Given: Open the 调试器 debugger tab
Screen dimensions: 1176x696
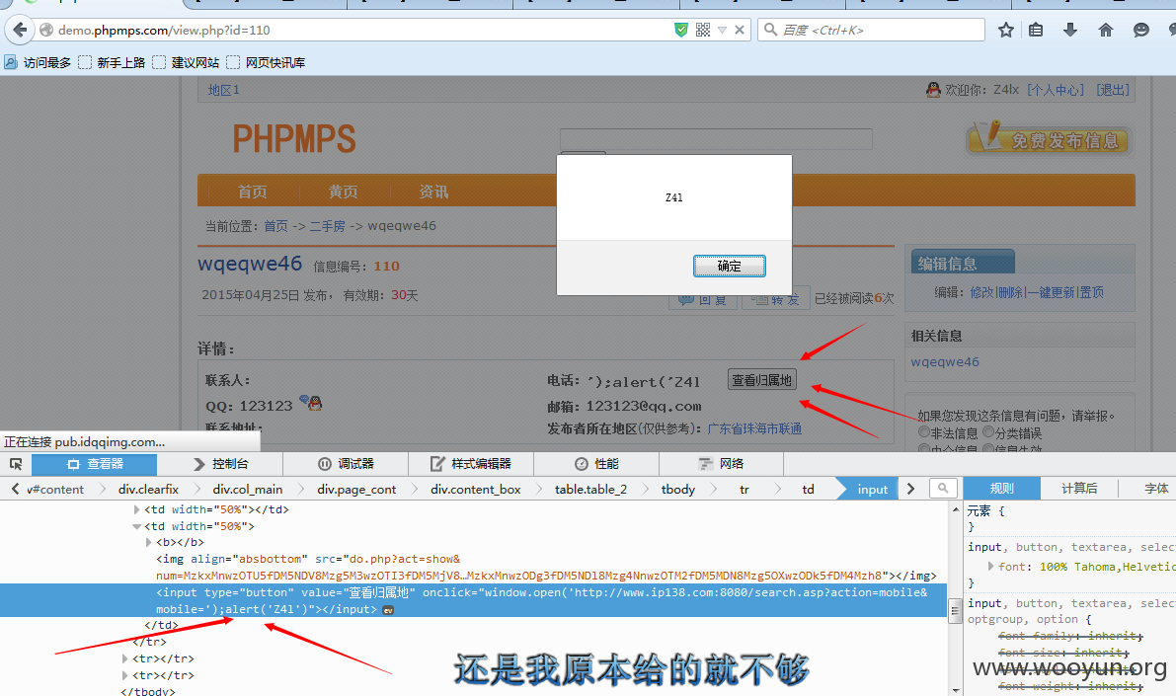Looking at the screenshot, I should (x=346, y=464).
